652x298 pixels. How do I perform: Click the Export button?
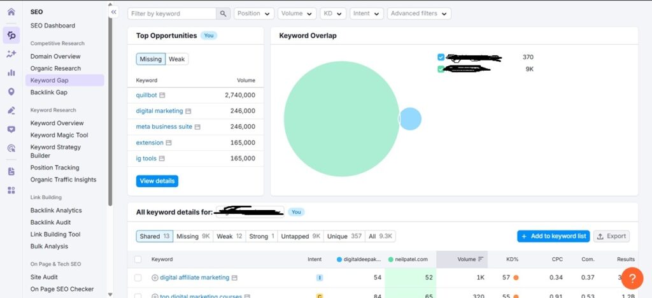611,236
